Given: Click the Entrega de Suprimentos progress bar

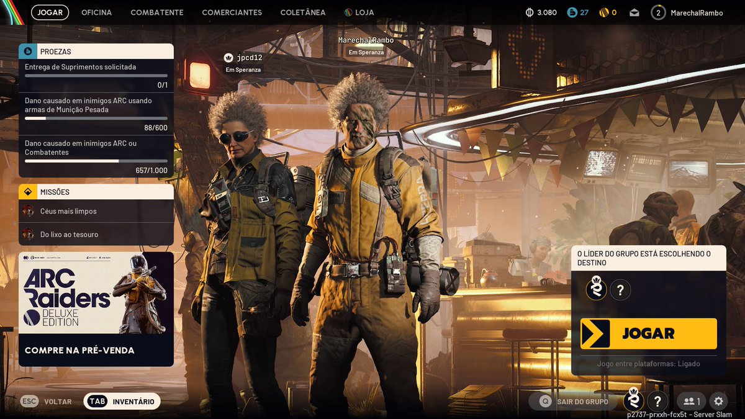Looking at the screenshot, I should coord(96,76).
